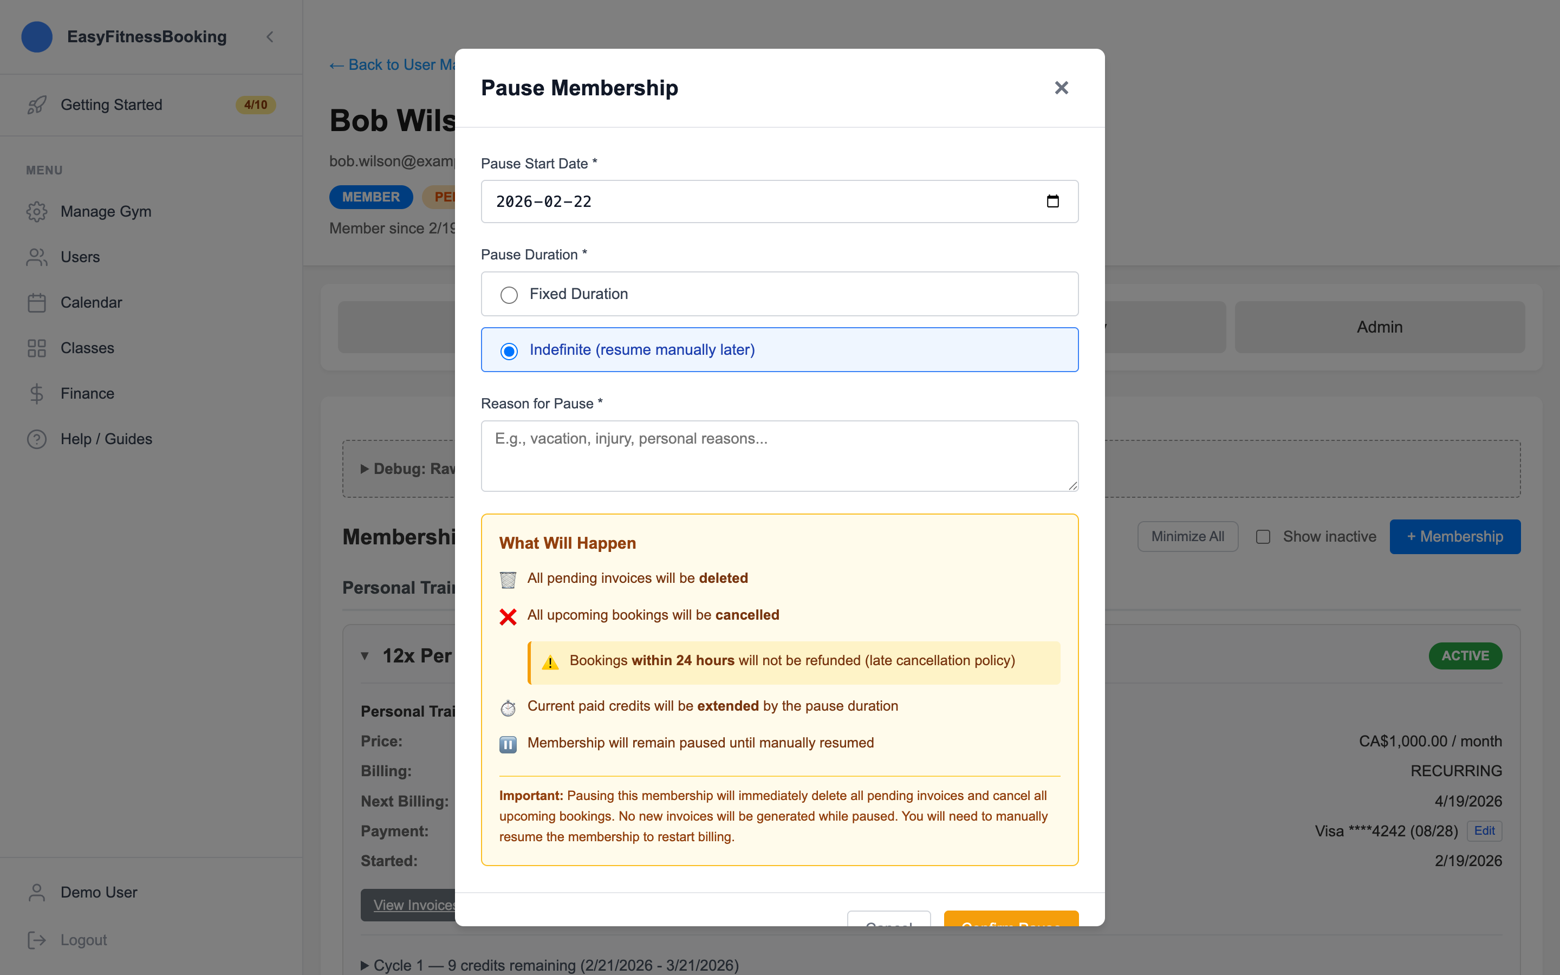The image size is (1560, 975).
Task: Open the Admin tab
Action: point(1379,327)
